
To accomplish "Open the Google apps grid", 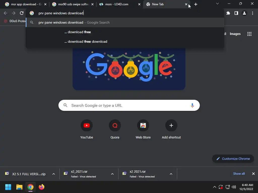I will pyautogui.click(x=249, y=34).
